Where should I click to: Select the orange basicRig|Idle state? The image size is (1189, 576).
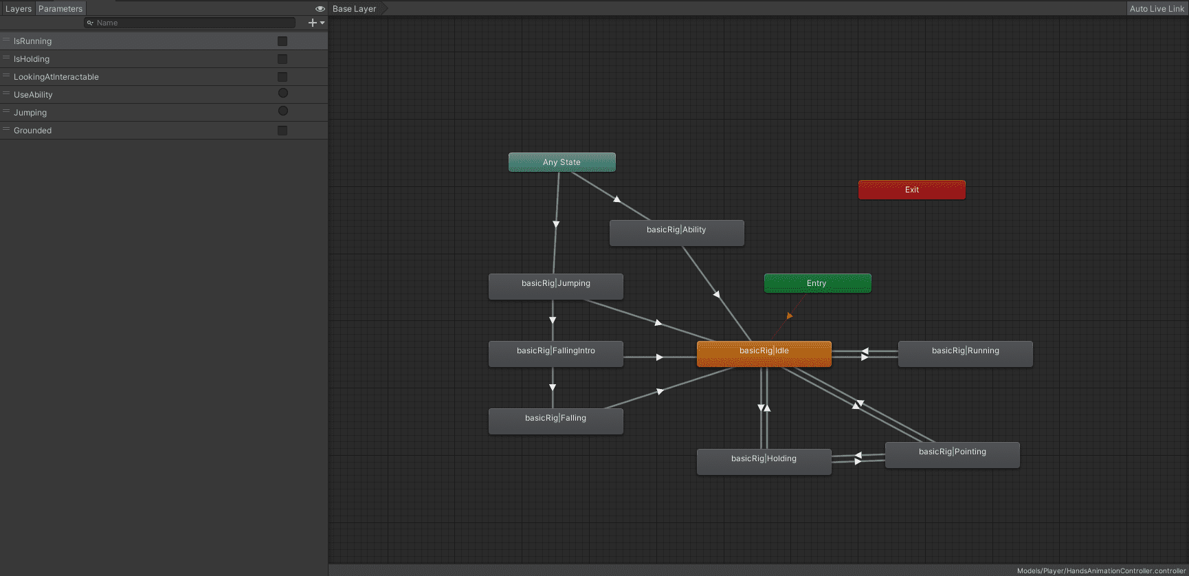(764, 353)
